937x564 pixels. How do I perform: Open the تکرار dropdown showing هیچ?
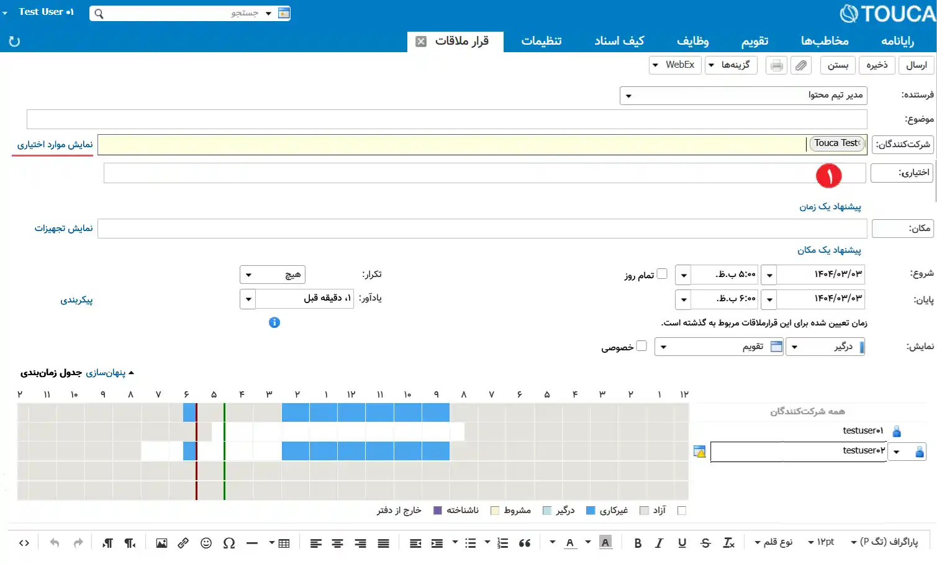[x=273, y=275]
